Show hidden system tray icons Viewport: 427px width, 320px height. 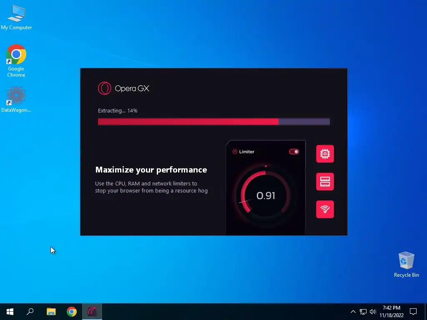pos(353,312)
